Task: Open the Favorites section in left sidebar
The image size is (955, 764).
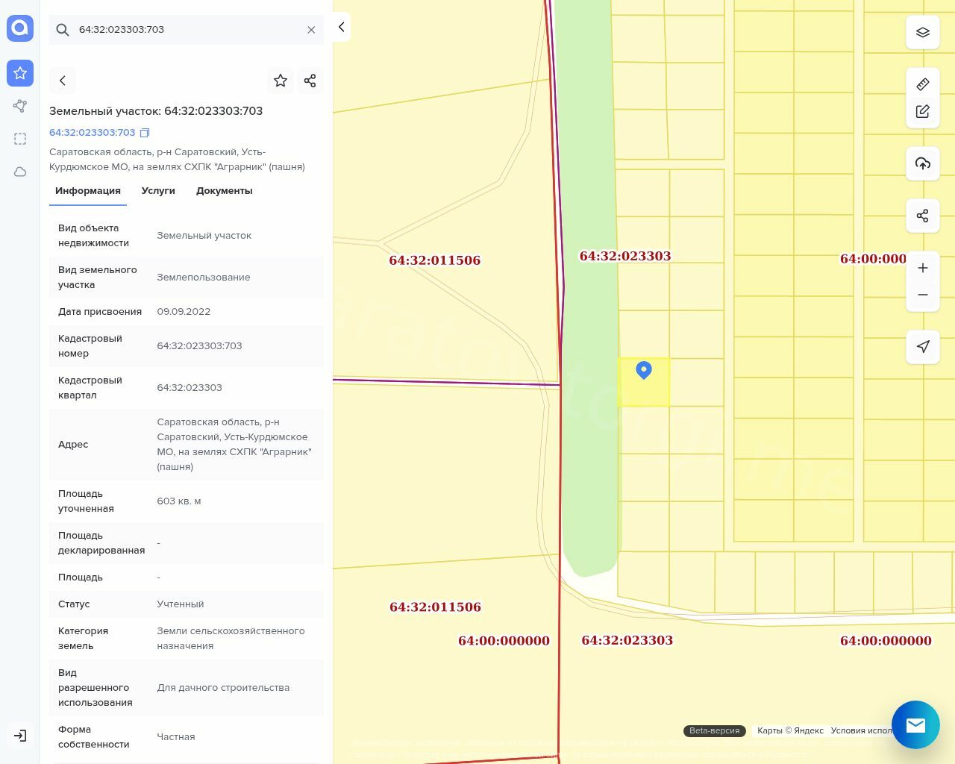Action: coord(20,73)
